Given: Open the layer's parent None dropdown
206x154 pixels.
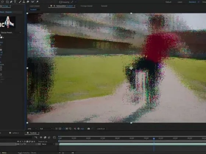Looking at the screenshot, I should (x=48, y=144).
